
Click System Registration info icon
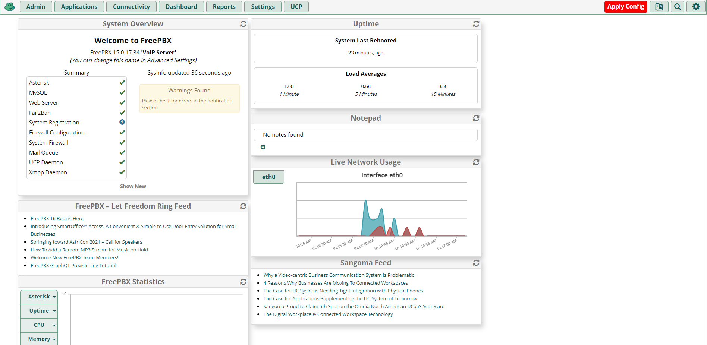(122, 122)
